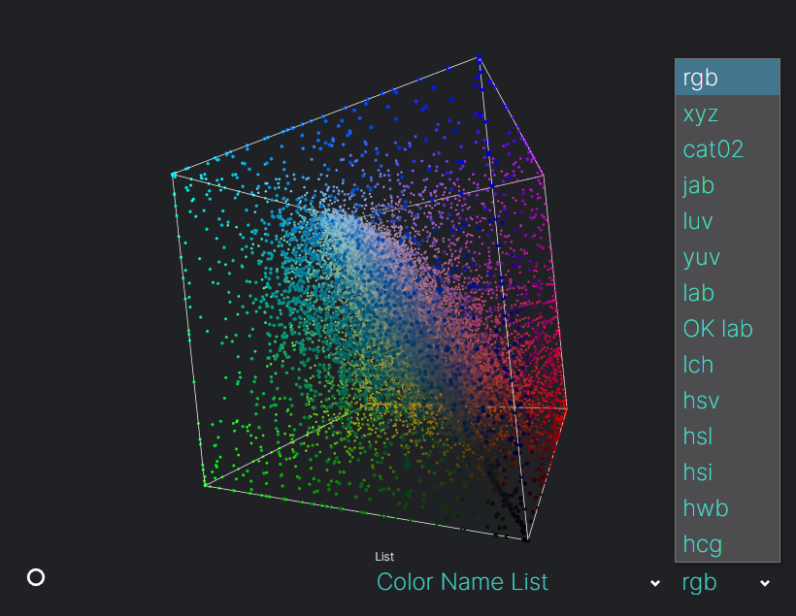Image resolution: width=796 pixels, height=616 pixels.
Task: Choose OK lab color space
Action: 727,329
